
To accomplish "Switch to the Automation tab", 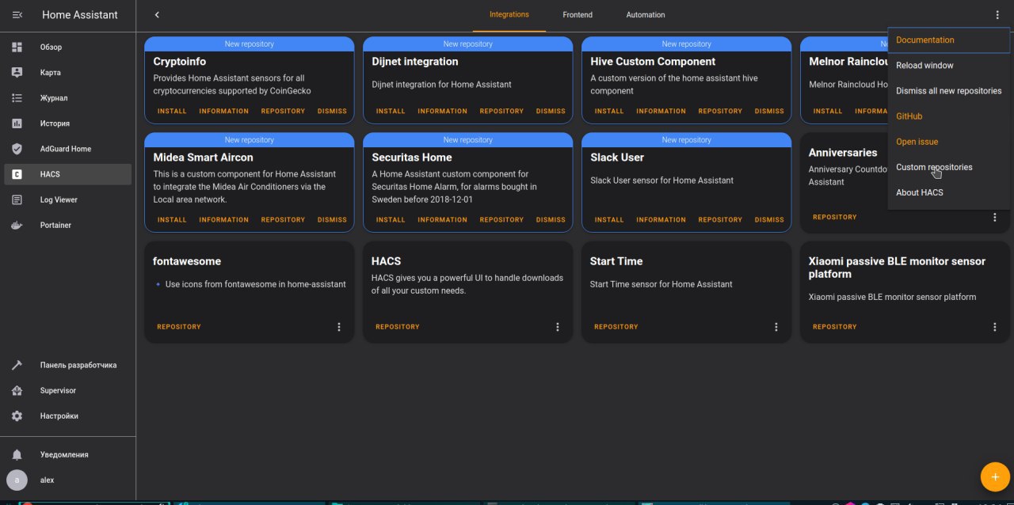I will click(646, 15).
